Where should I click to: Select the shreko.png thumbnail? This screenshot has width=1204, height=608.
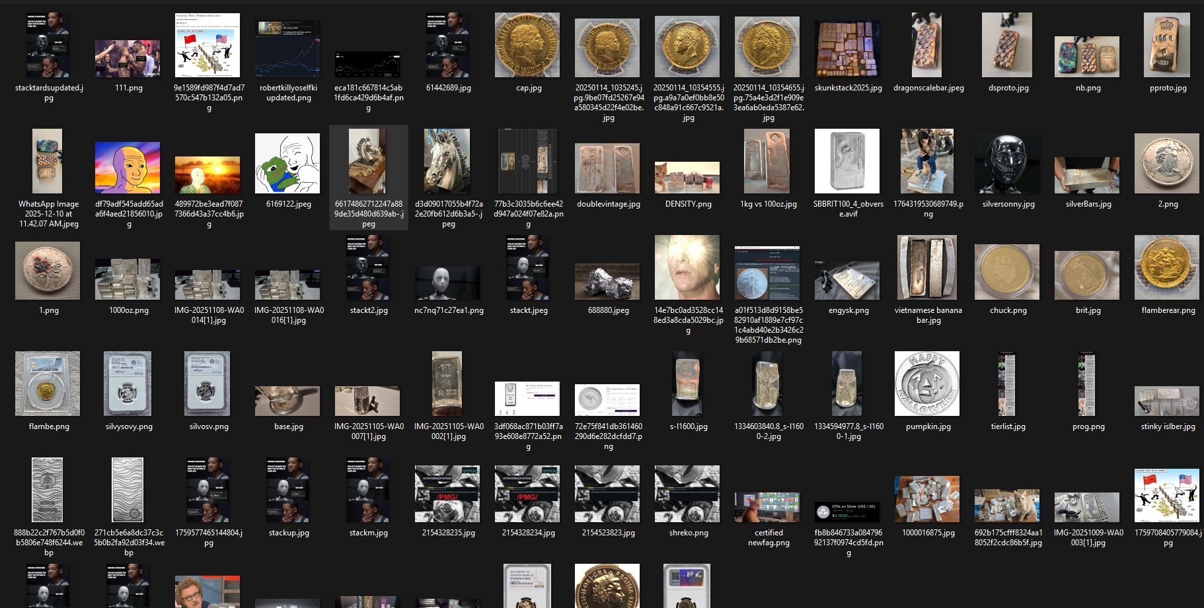click(687, 494)
